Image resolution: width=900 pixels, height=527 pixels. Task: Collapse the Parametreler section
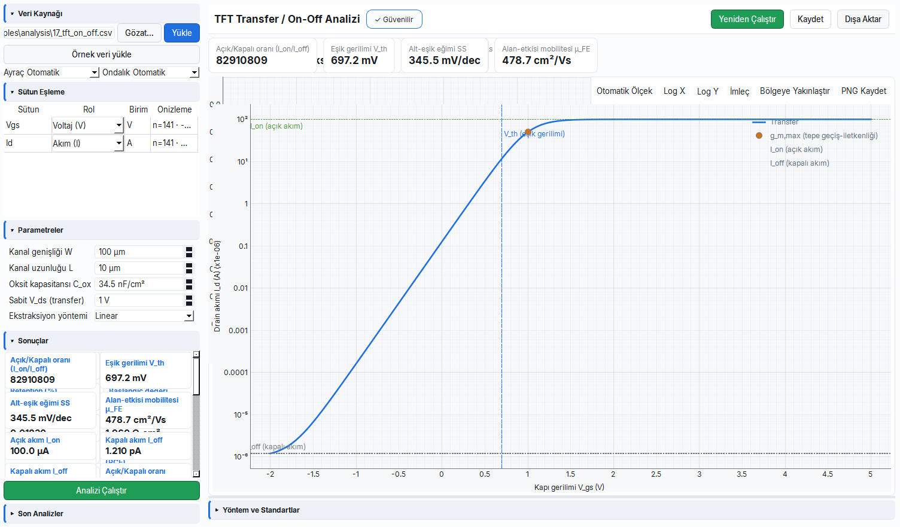click(x=102, y=230)
